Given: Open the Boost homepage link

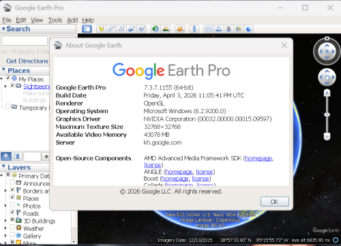Looking at the screenshot, I should (x=175, y=179).
